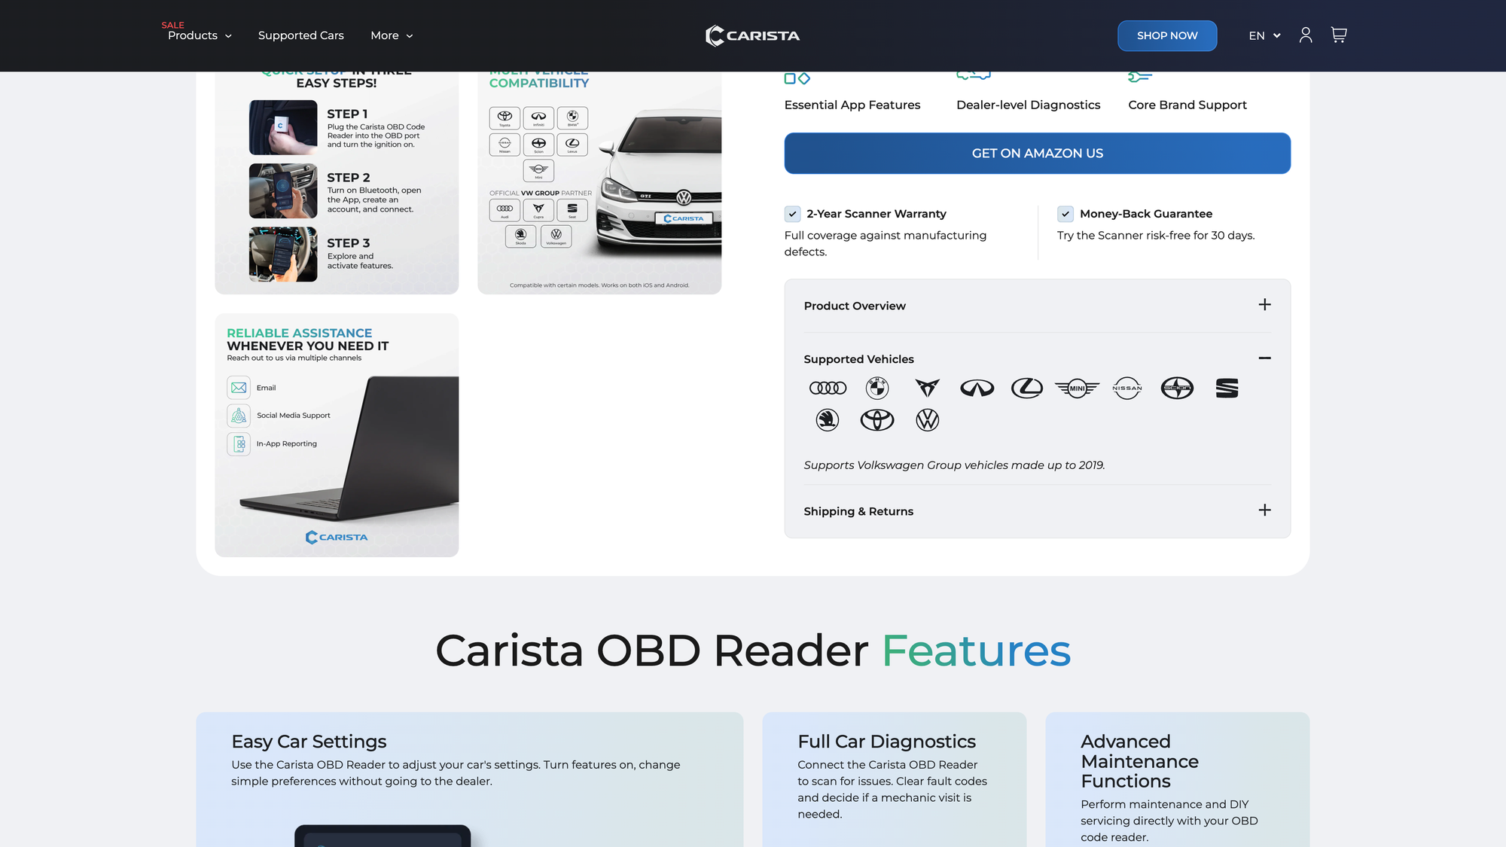1506x847 pixels.
Task: Select the Volkswagen logo under Supported Vehicles
Action: pyautogui.click(x=927, y=420)
